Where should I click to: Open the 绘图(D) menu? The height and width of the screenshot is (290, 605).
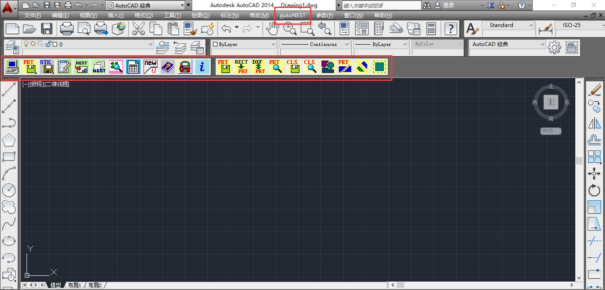201,15
